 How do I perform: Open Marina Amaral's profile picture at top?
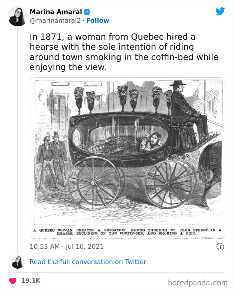point(18,16)
